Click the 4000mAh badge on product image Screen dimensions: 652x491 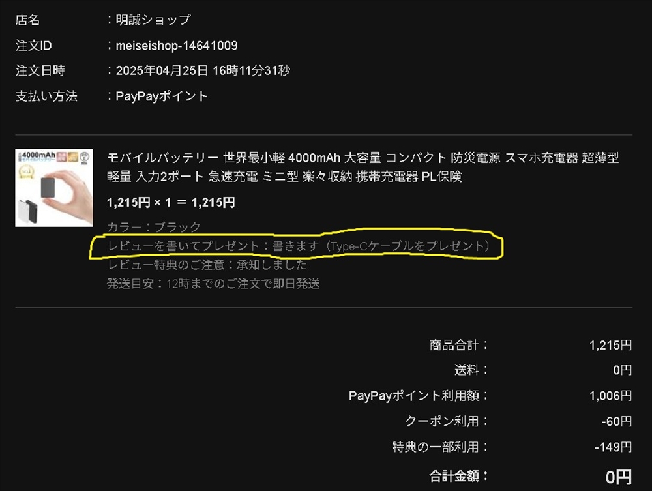(x=37, y=155)
